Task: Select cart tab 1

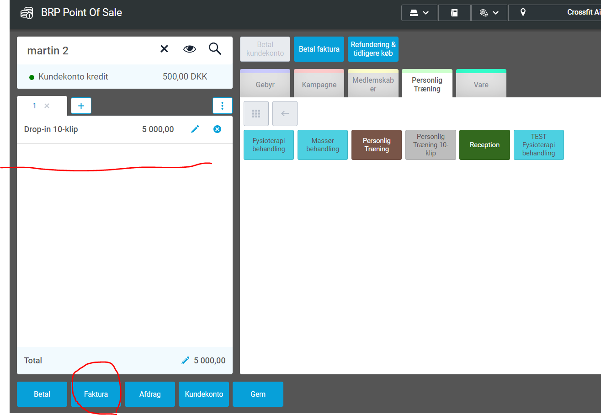Action: point(34,106)
